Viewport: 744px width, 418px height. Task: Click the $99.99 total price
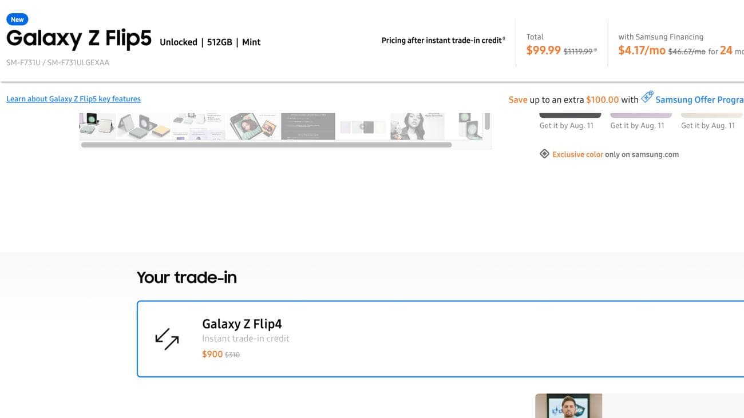click(543, 50)
